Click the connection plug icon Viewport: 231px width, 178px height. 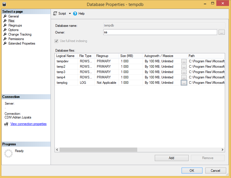click(6, 124)
